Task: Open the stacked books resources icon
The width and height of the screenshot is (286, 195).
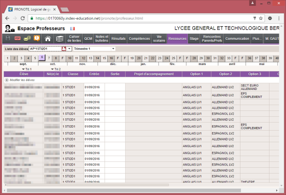Action: click(59, 39)
